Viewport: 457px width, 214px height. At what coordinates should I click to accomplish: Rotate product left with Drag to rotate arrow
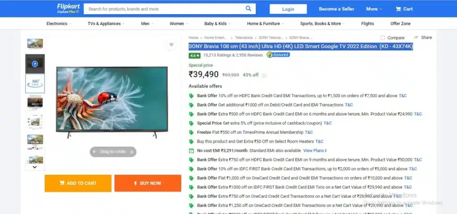point(95,152)
